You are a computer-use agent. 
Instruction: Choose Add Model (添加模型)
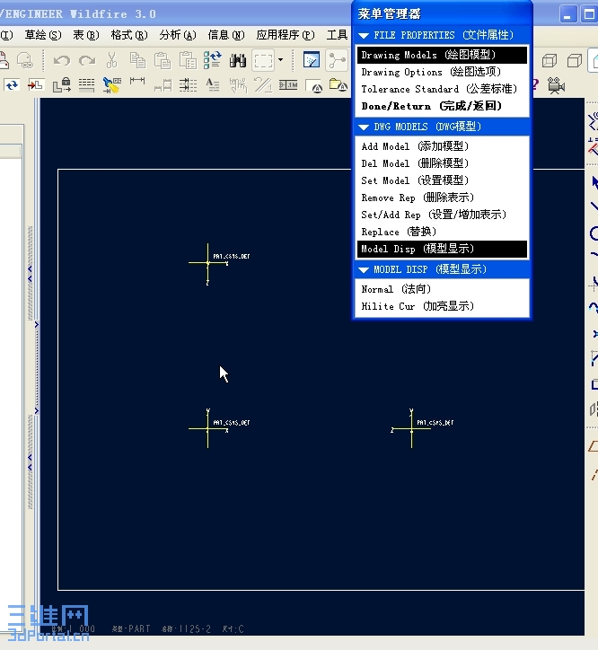coord(442,146)
